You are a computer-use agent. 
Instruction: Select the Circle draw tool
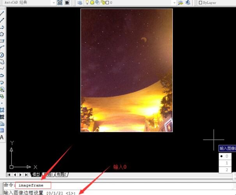pos(2,55)
